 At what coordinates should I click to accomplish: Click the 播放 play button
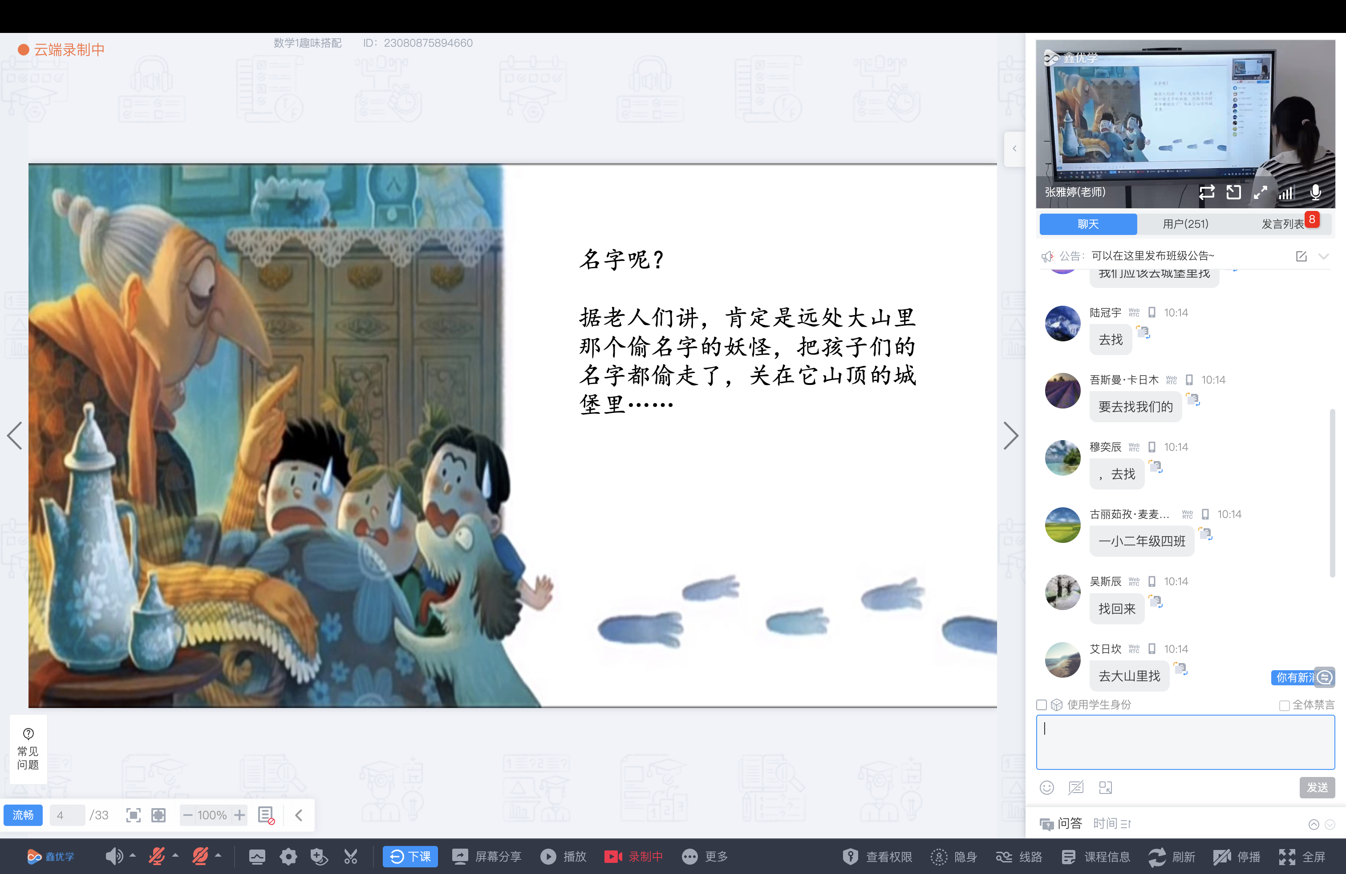[x=564, y=857]
